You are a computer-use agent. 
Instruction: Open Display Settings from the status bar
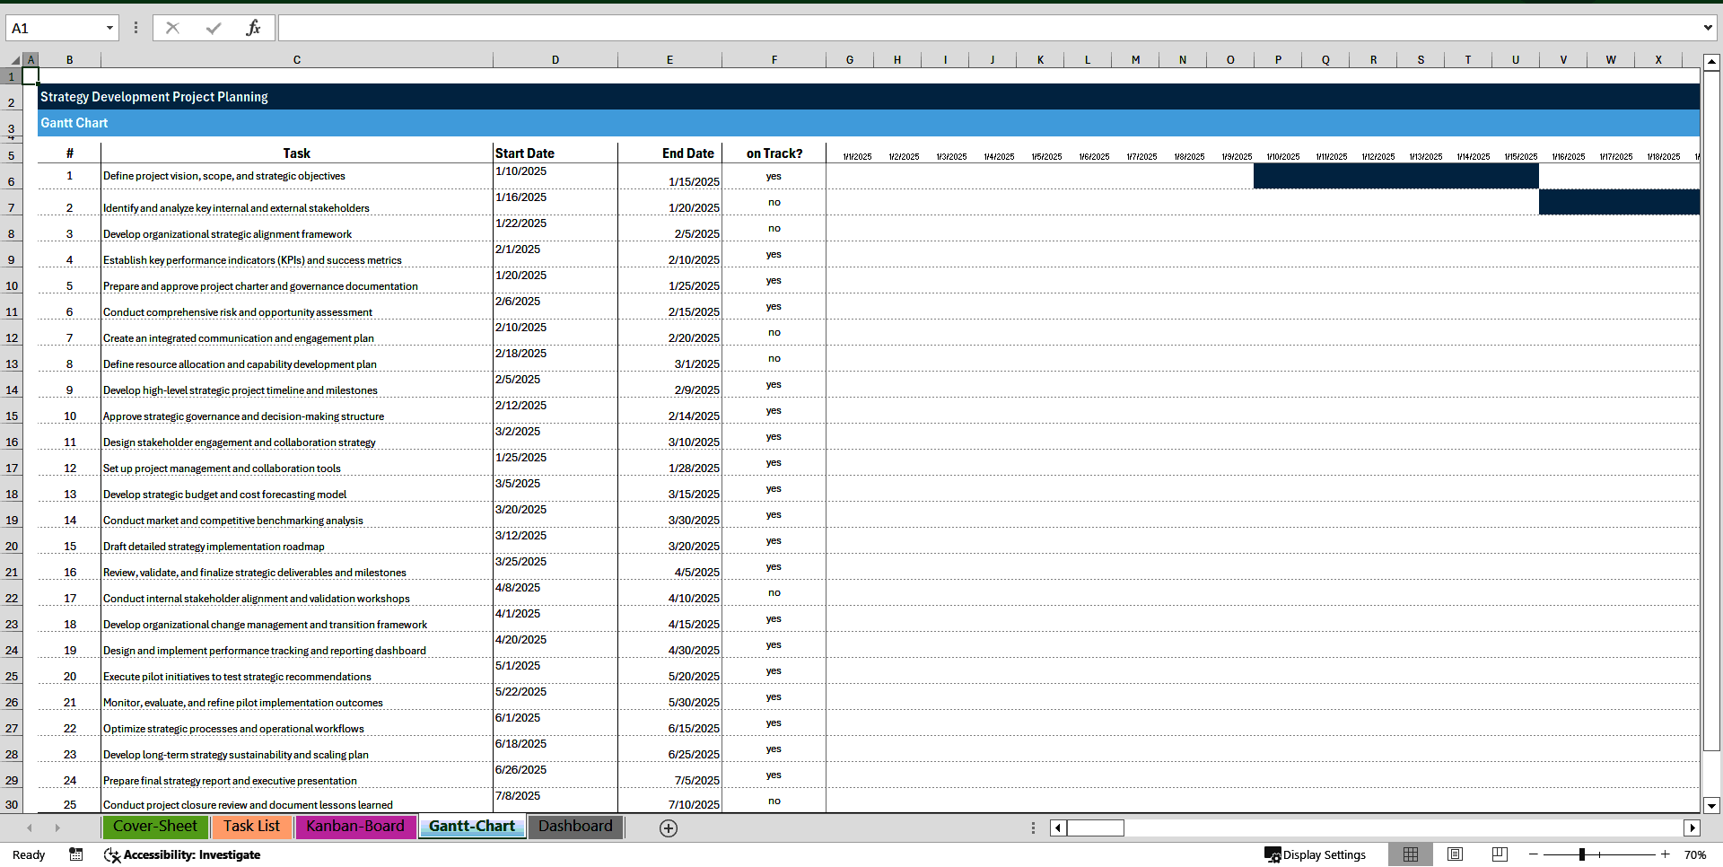point(1316,854)
